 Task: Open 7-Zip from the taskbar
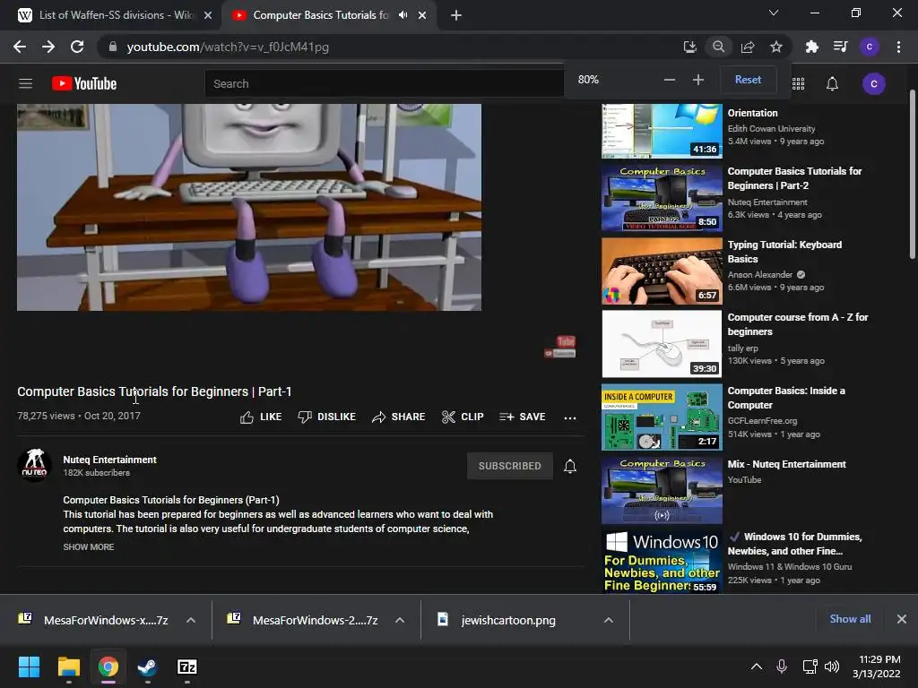point(186,666)
